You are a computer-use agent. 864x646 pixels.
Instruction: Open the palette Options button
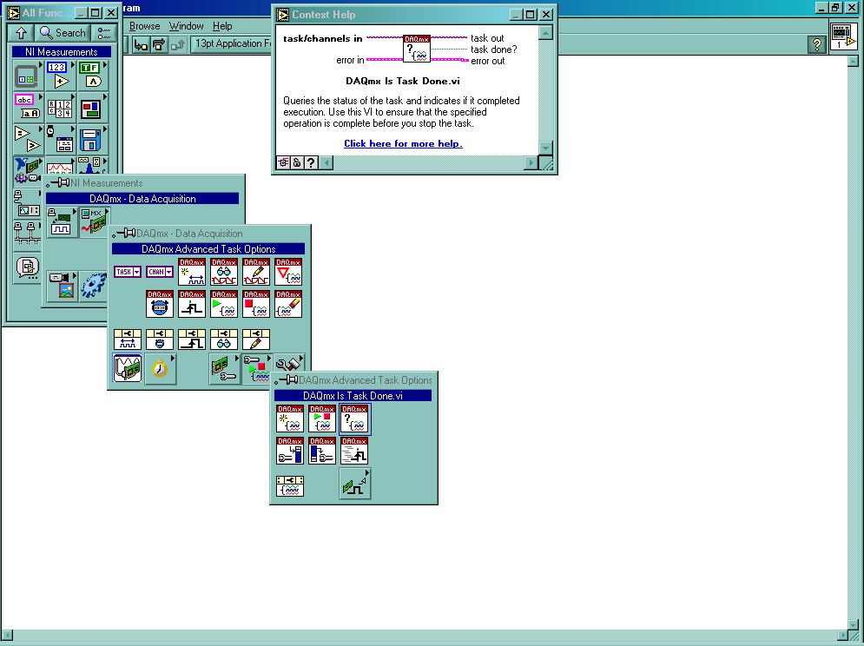[x=103, y=33]
